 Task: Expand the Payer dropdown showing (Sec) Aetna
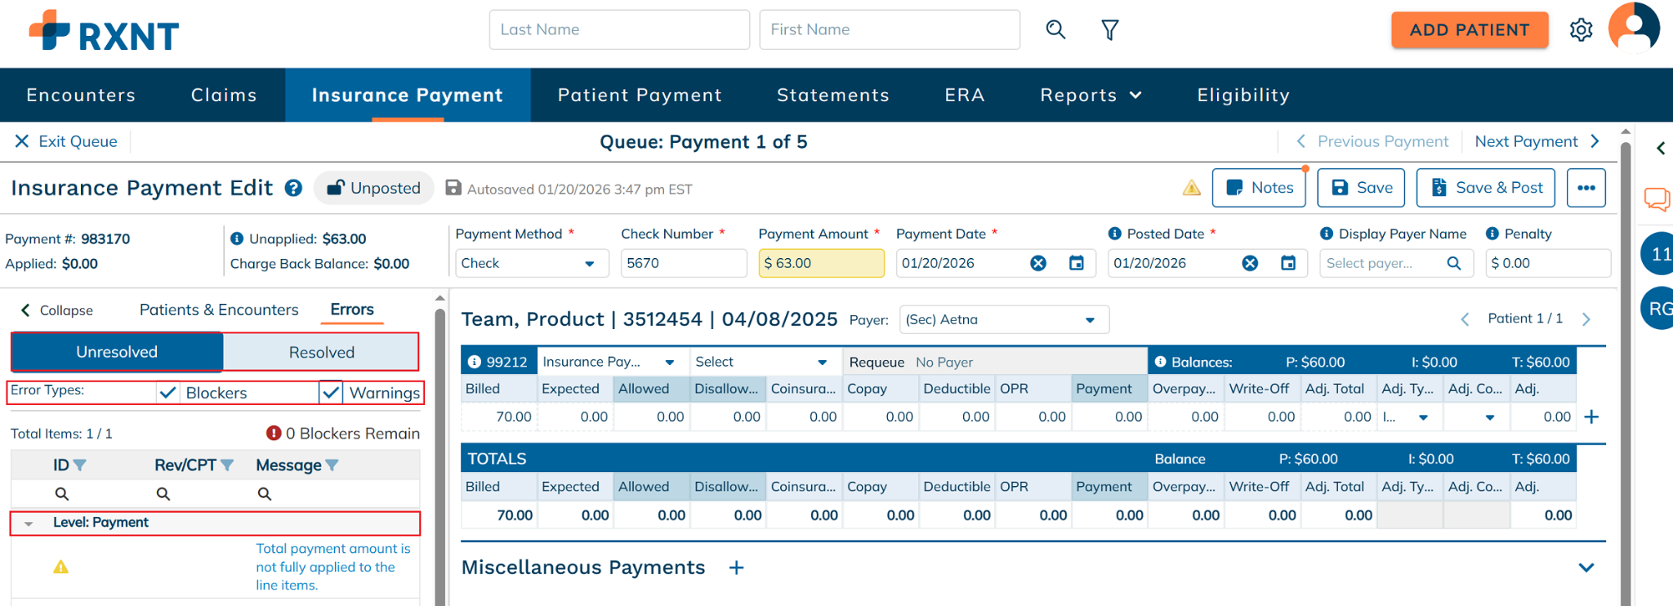click(1003, 319)
